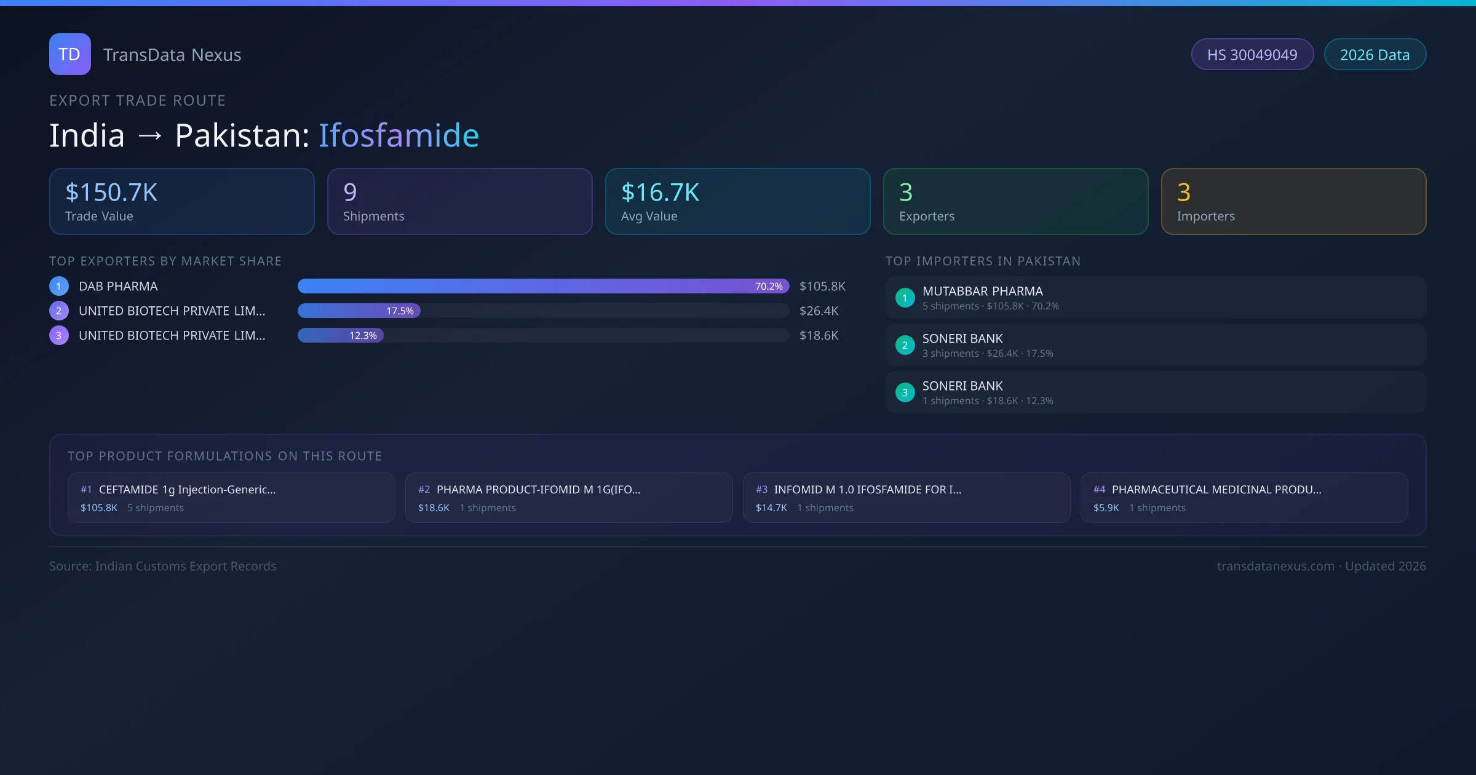Viewport: 1476px width, 775px height.
Task: Click the $16.7K Avg Value card
Action: point(737,202)
